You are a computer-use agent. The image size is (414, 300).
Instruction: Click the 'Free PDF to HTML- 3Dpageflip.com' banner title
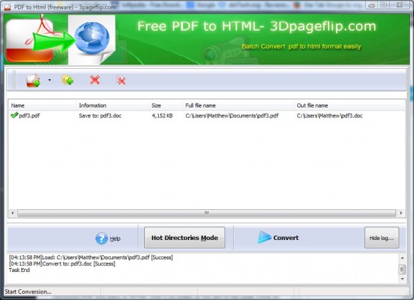point(256,26)
